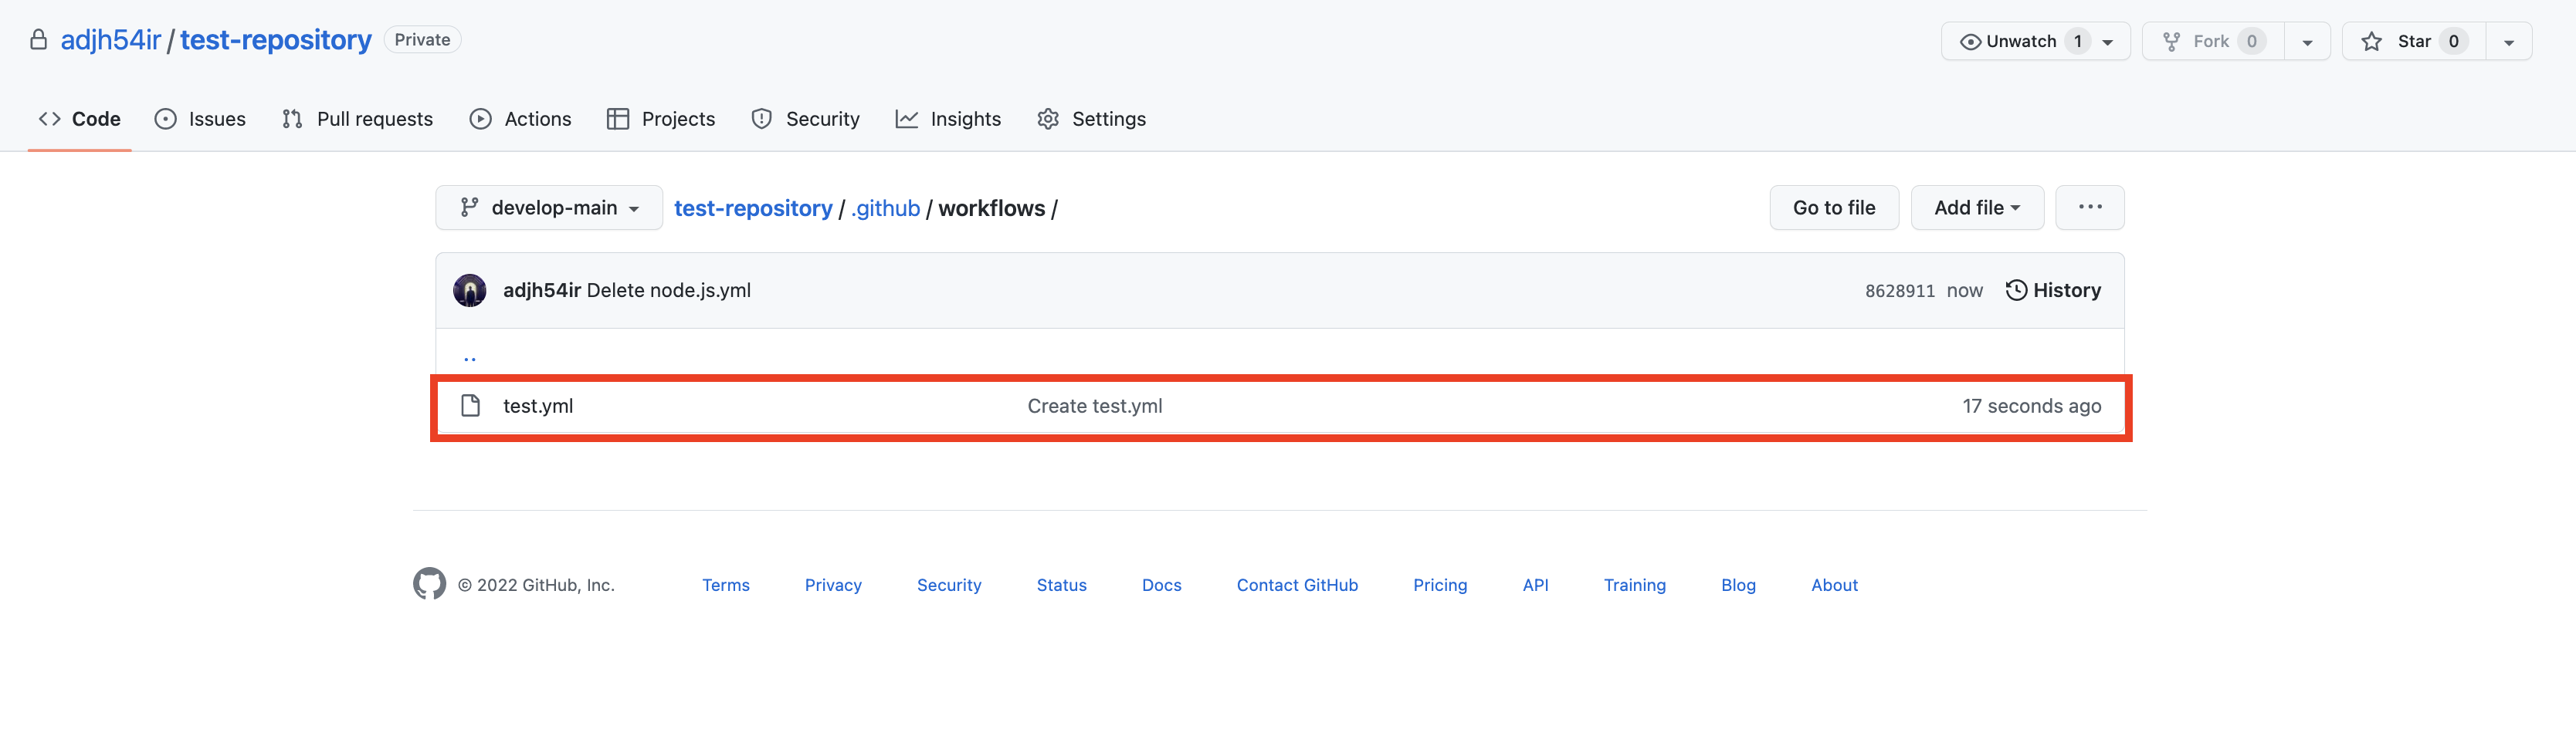
Task: Open the Projects tab
Action: (x=661, y=119)
